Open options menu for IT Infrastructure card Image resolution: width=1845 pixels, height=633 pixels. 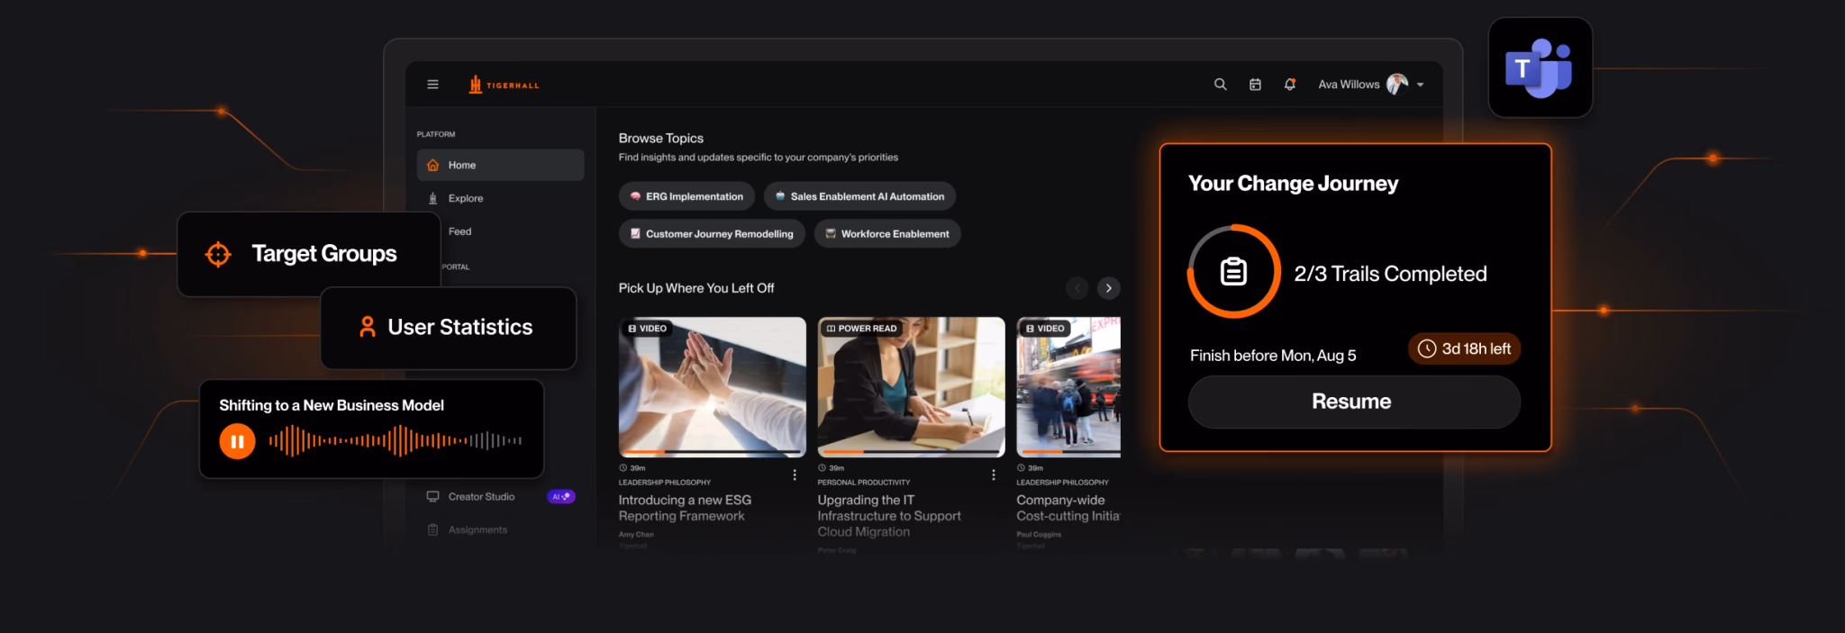pyautogui.click(x=994, y=475)
